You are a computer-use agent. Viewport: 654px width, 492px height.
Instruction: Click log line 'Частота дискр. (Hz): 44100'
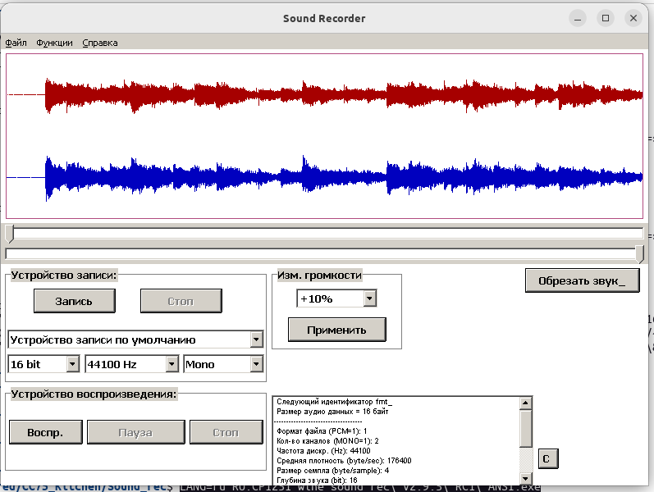pos(323,451)
